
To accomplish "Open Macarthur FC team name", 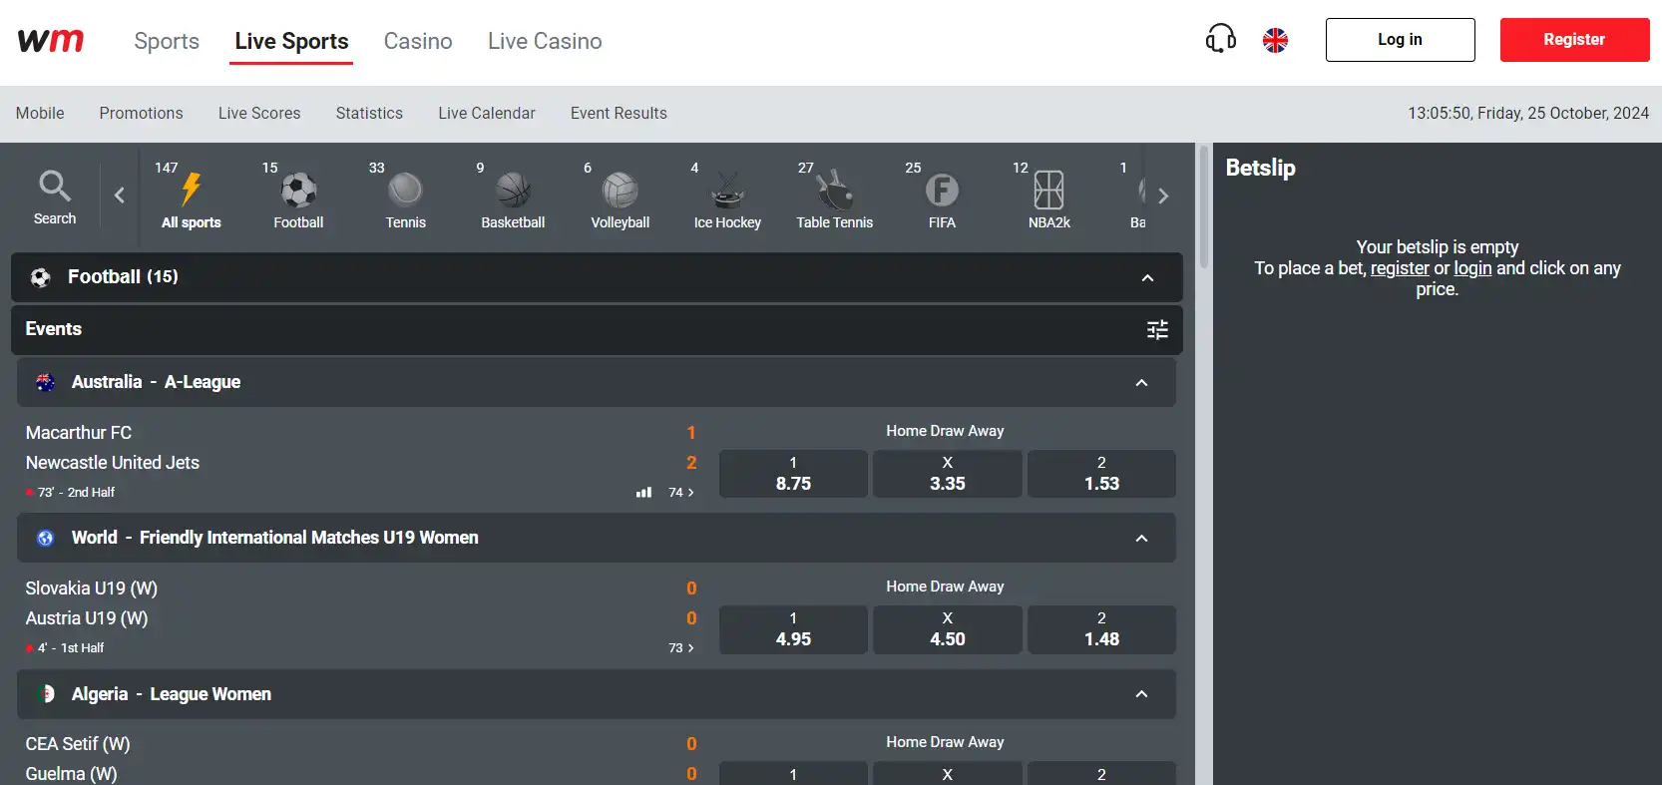I will [79, 433].
